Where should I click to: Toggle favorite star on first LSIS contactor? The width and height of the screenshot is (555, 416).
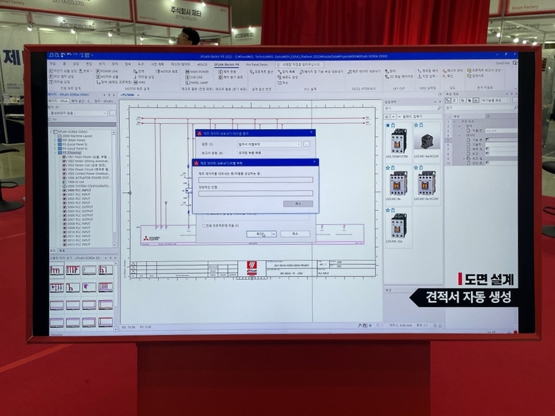click(x=387, y=125)
